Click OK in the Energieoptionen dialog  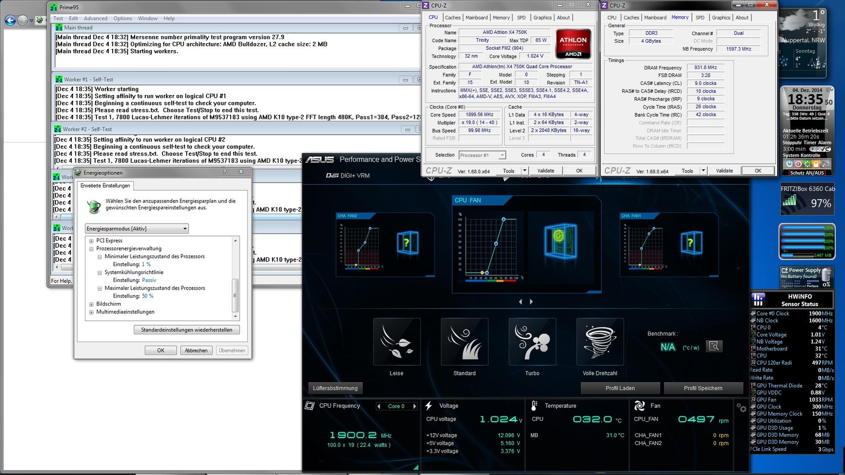click(161, 350)
